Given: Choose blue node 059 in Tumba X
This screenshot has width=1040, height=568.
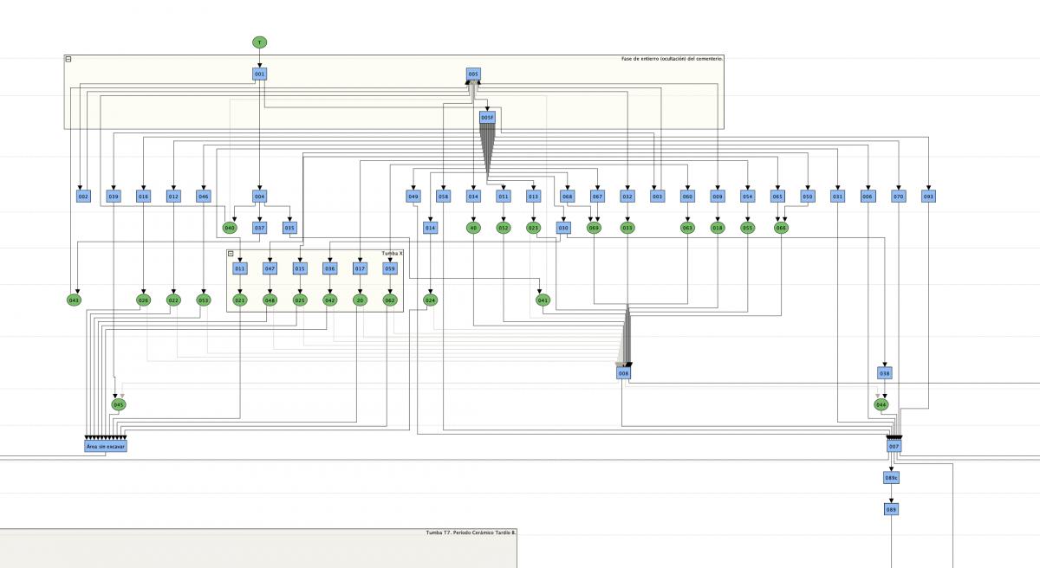Looking at the screenshot, I should 390,269.
